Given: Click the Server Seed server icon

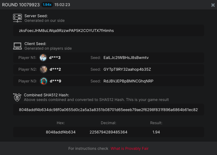Looking at the screenshot, I should pyautogui.click(x=17, y=18).
